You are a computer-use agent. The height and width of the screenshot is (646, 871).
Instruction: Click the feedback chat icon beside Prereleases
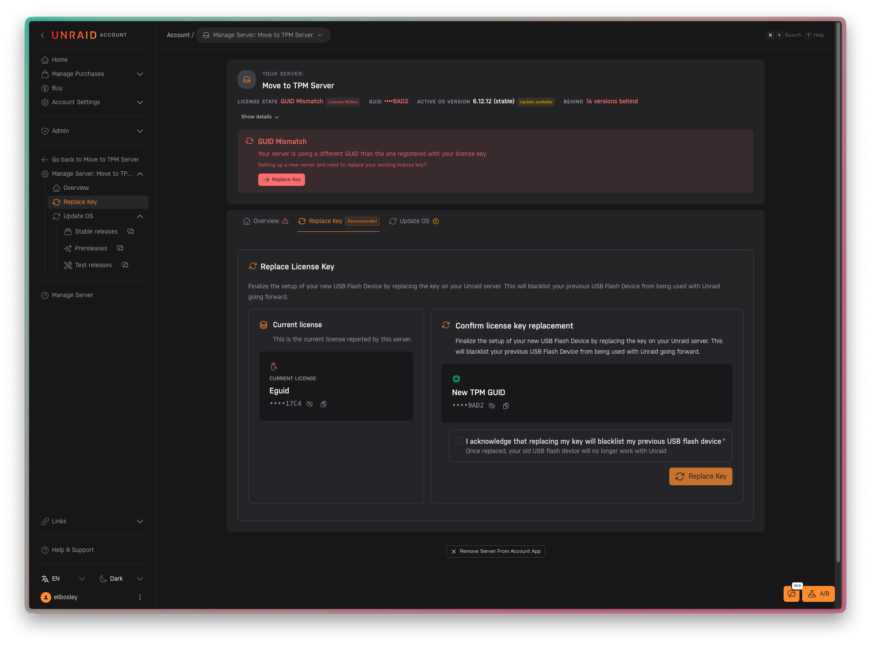coord(120,248)
